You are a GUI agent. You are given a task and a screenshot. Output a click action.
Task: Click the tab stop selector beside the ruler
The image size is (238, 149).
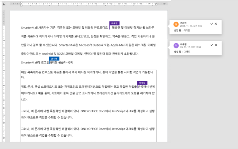pyautogui.click(x=4, y=4)
